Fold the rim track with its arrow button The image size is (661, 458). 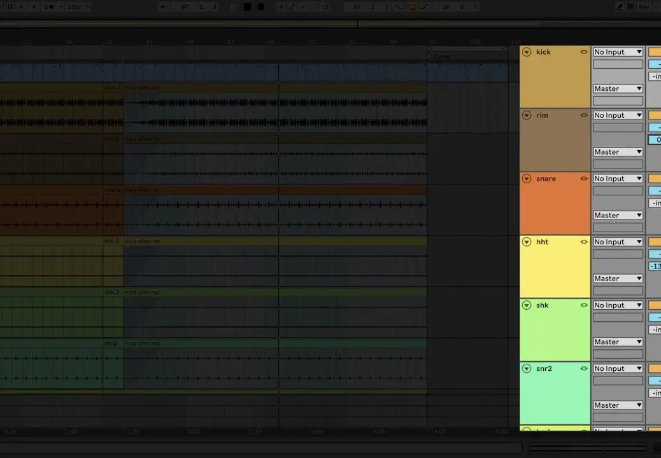click(x=527, y=115)
